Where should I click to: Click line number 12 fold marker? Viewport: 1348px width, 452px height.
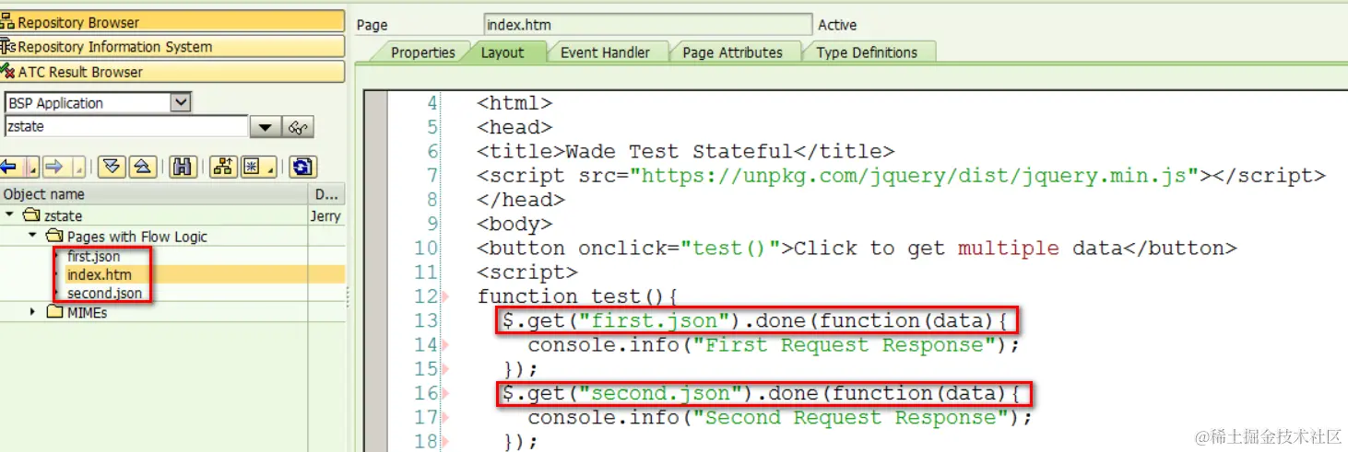[445, 297]
